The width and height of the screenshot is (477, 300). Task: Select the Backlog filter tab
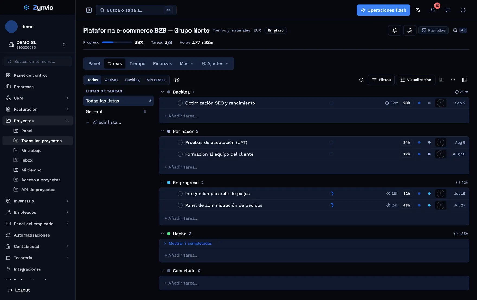pyautogui.click(x=132, y=80)
